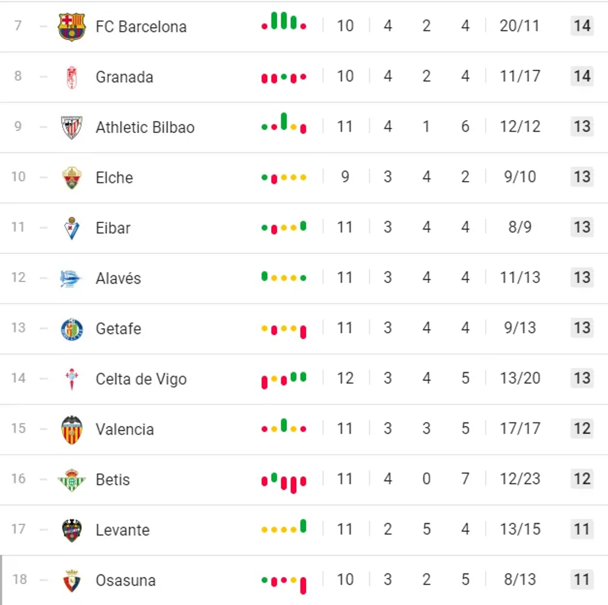Click the Valencia bat crest
Viewport: 608px width, 605px height.
72,430
